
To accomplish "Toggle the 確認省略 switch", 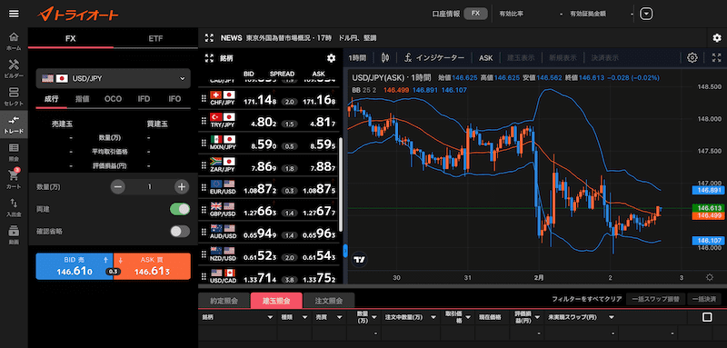I will coord(180,231).
